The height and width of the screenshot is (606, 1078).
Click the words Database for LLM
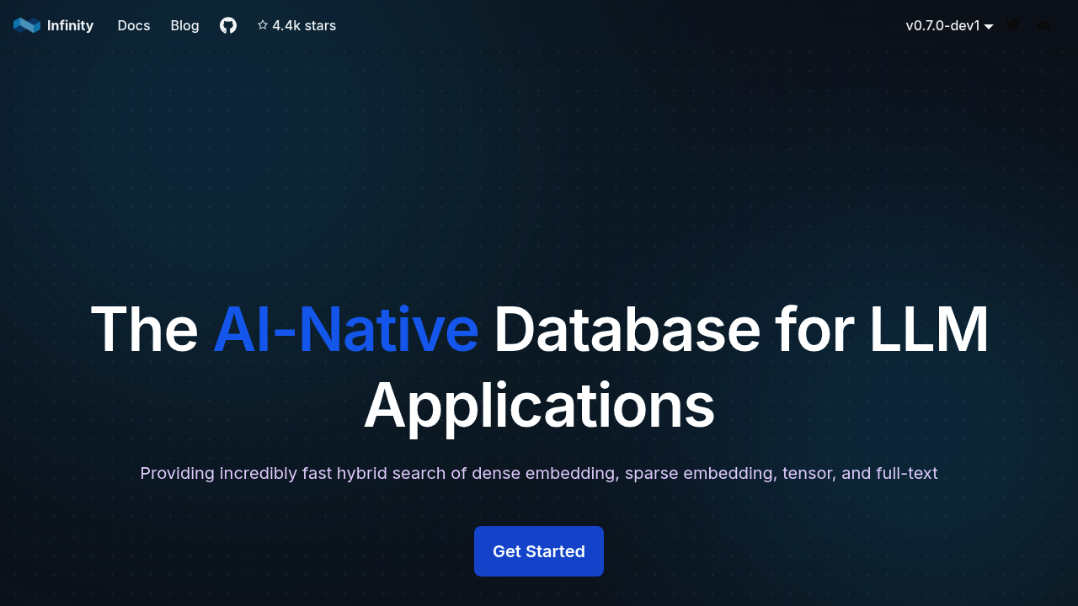740,330
